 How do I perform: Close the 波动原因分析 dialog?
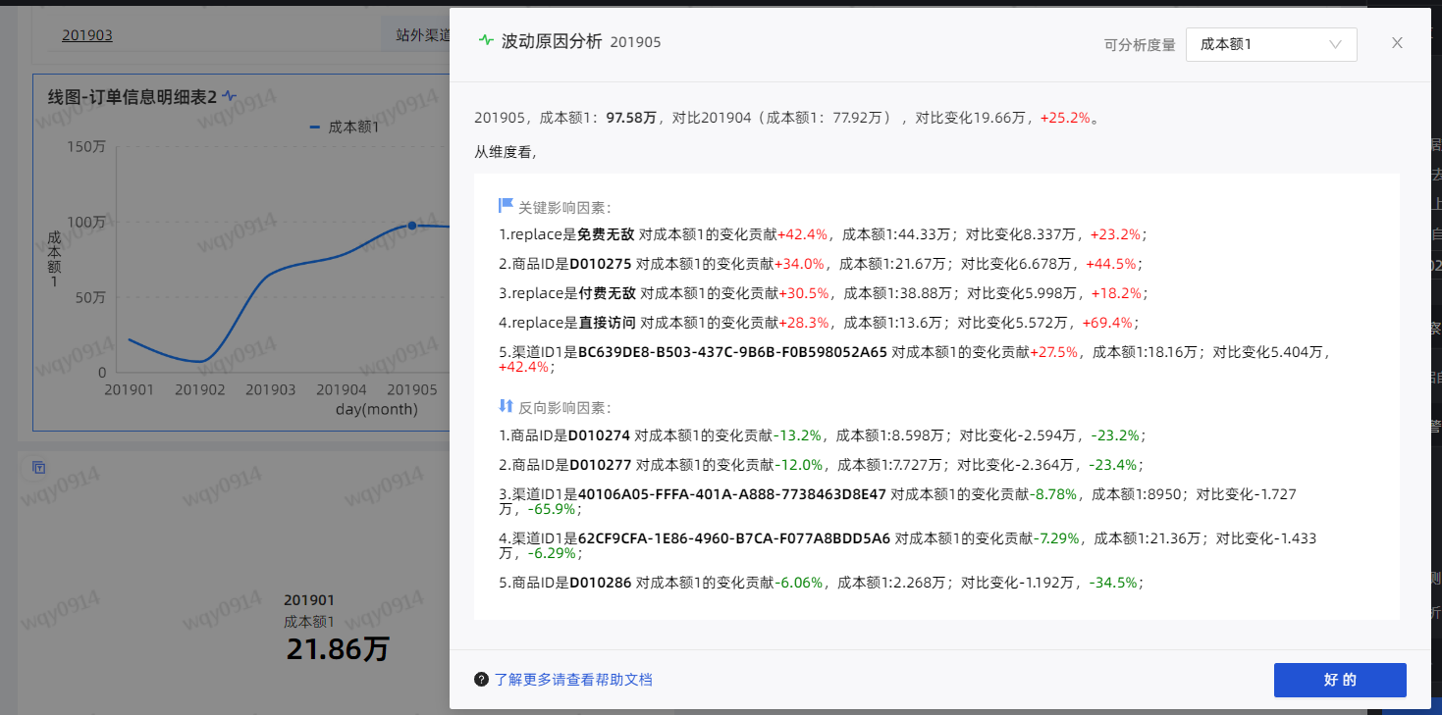coord(1397,42)
